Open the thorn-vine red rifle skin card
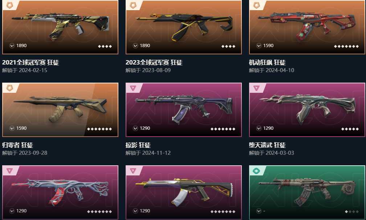Image resolution: width=366 pixels, height=220 pixels. tap(60, 192)
